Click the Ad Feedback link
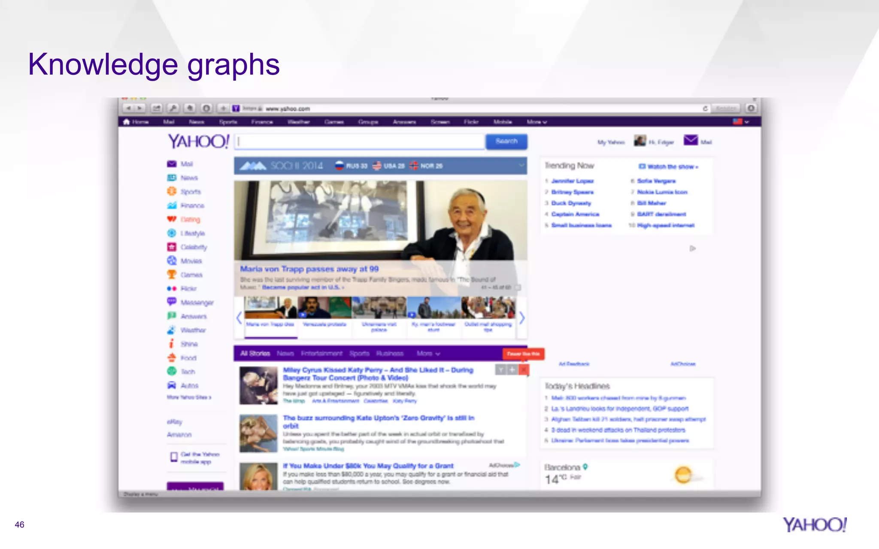The width and height of the screenshot is (879, 549). pyautogui.click(x=574, y=364)
